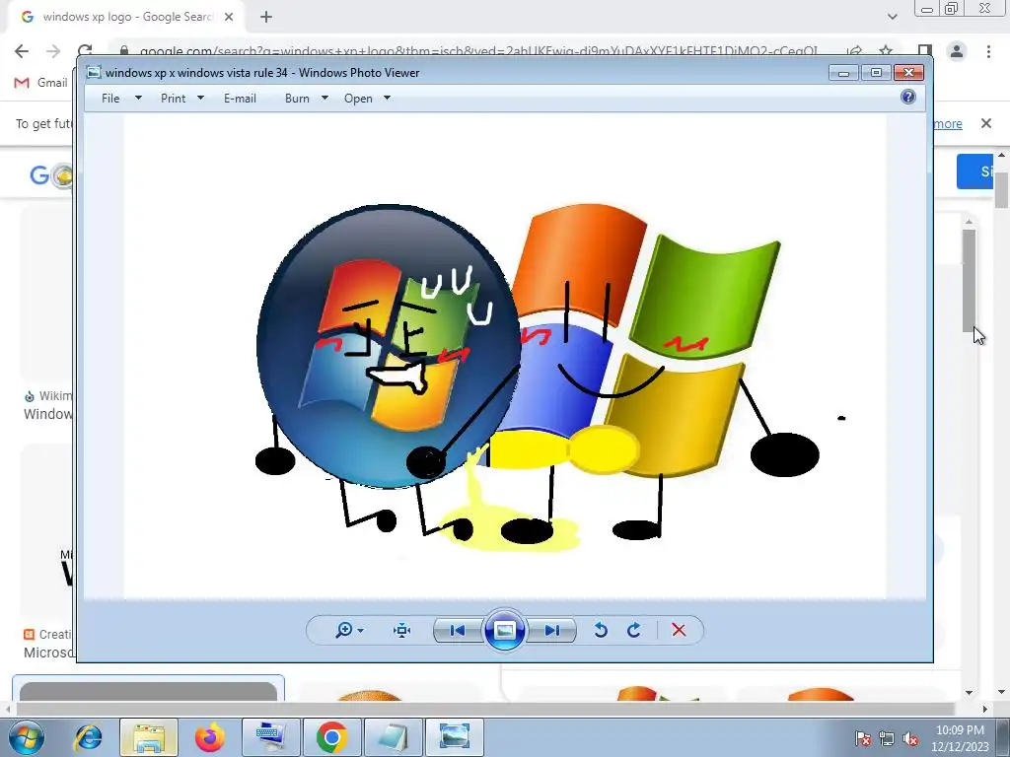This screenshot has height=757, width=1010.
Task: Click the Learn more link
Action: [948, 123]
